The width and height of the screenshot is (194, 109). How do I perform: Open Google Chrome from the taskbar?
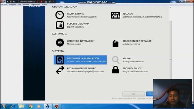[x=30, y=106]
